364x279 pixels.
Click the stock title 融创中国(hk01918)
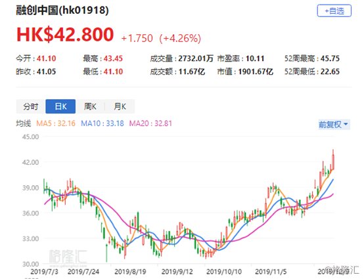click(62, 11)
